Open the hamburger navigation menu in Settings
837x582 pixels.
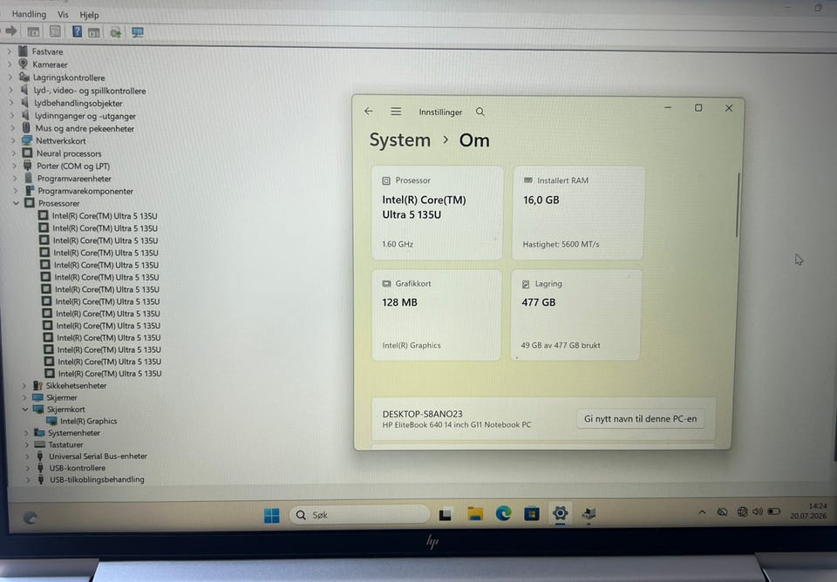[396, 111]
